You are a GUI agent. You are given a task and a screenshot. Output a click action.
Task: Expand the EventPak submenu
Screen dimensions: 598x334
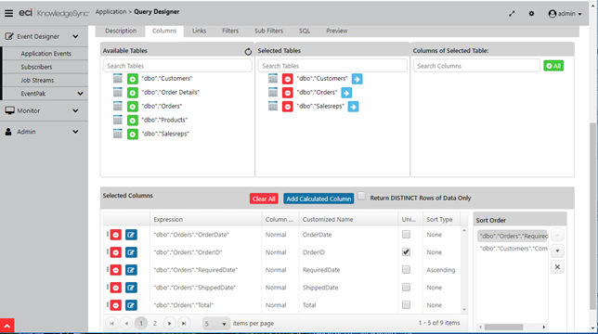click(80, 94)
